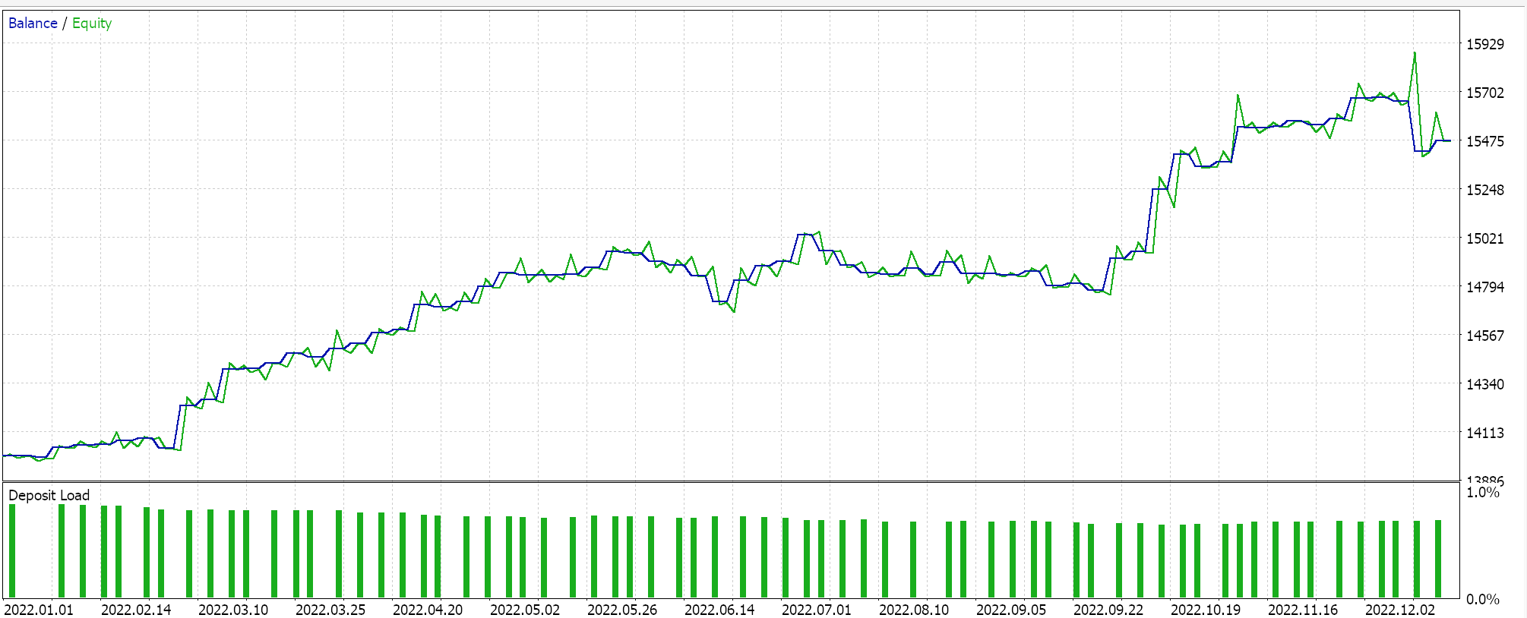Click the Equity legend label
This screenshot has width=1527, height=618.
[x=92, y=24]
